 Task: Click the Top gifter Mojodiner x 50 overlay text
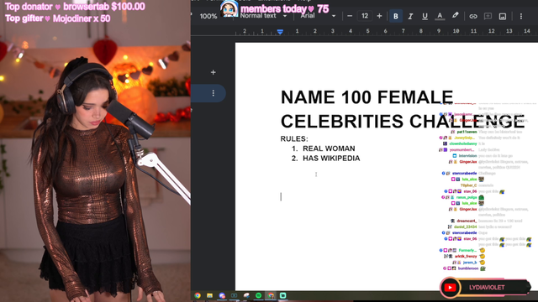click(58, 18)
